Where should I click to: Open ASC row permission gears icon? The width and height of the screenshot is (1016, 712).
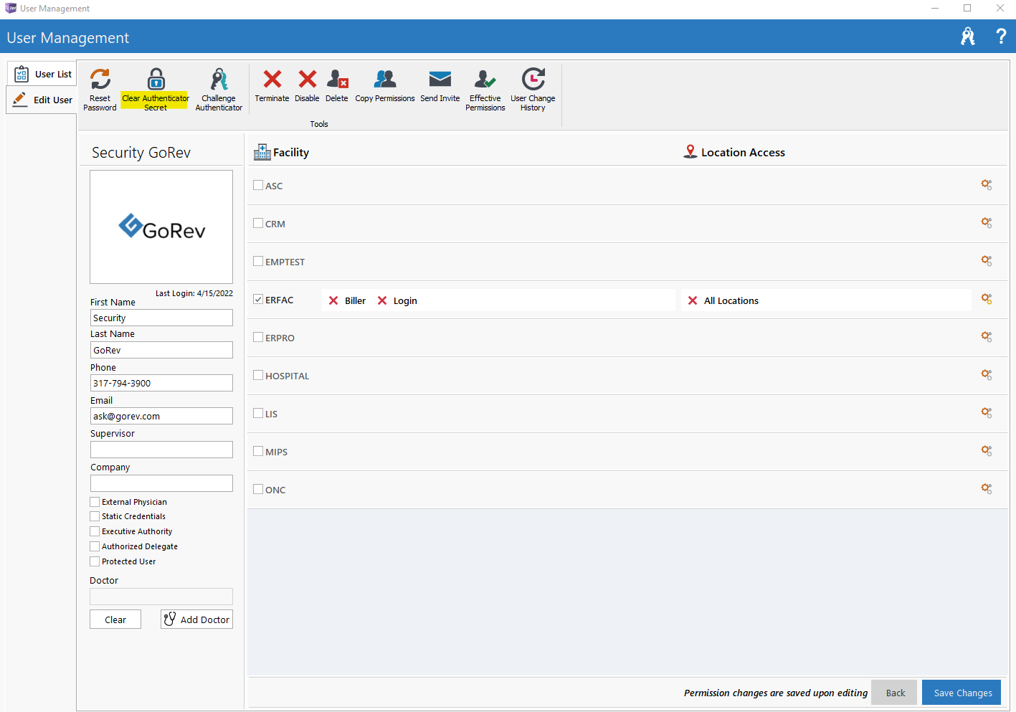tap(987, 185)
